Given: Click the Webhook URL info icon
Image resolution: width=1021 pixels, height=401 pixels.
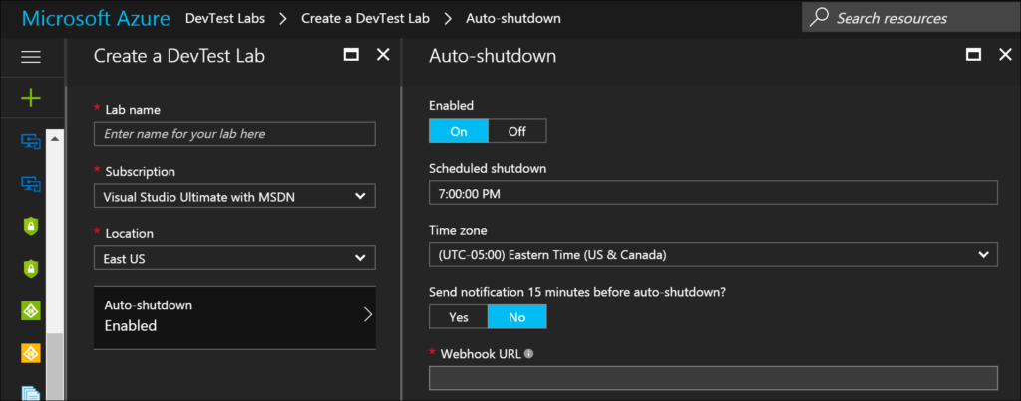Looking at the screenshot, I should tap(528, 354).
